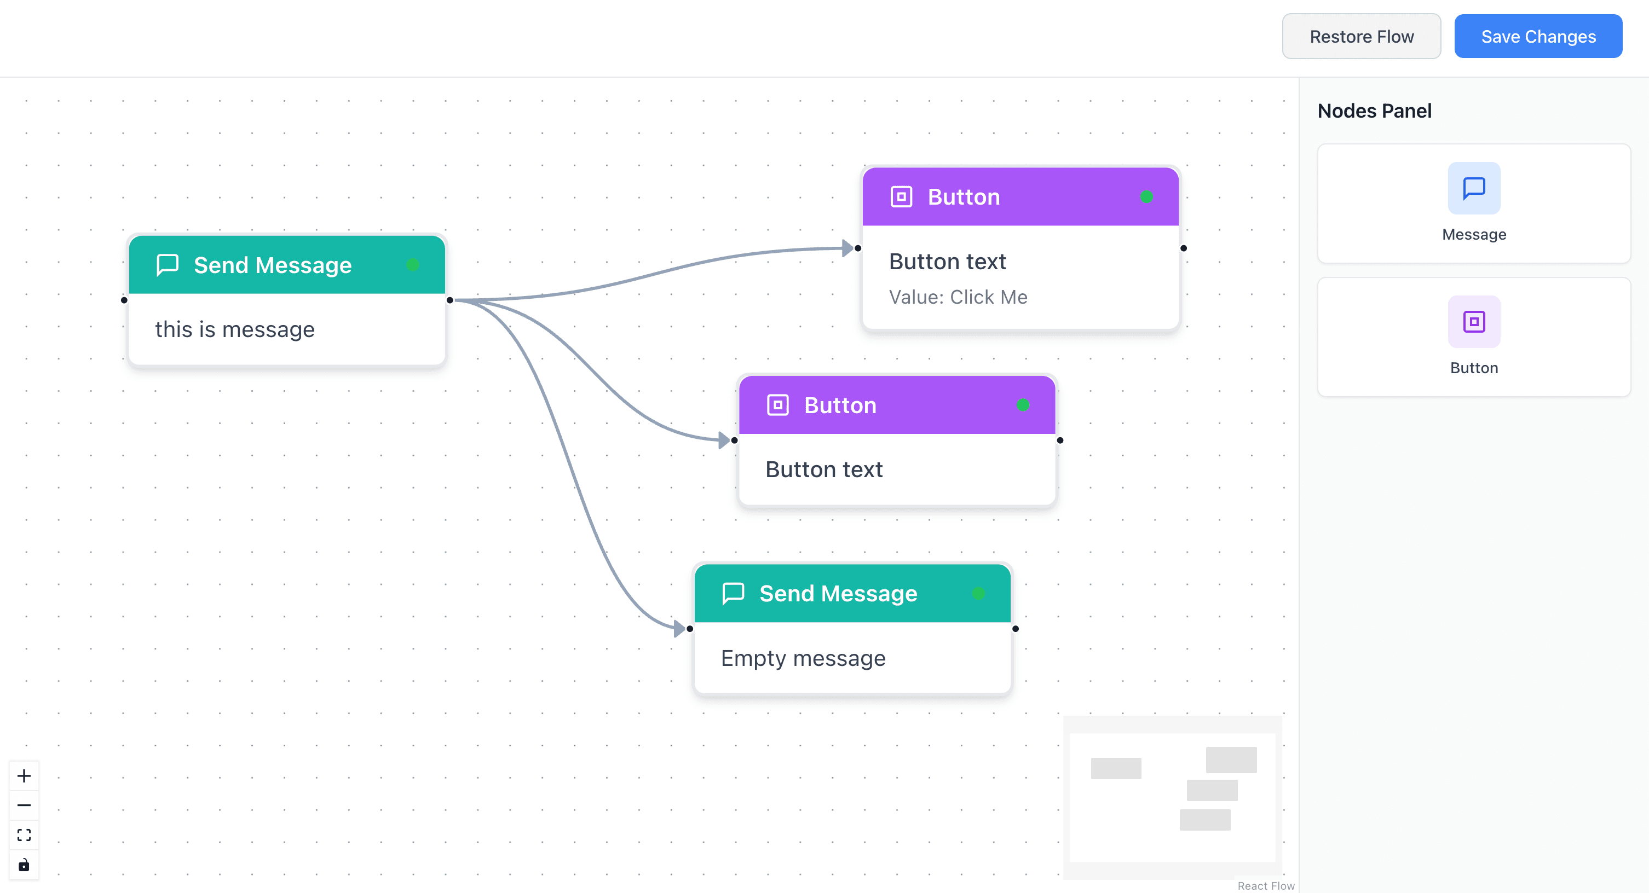Click right output handle of Empty message node
Image resolution: width=1649 pixels, height=893 pixels.
coord(1015,629)
